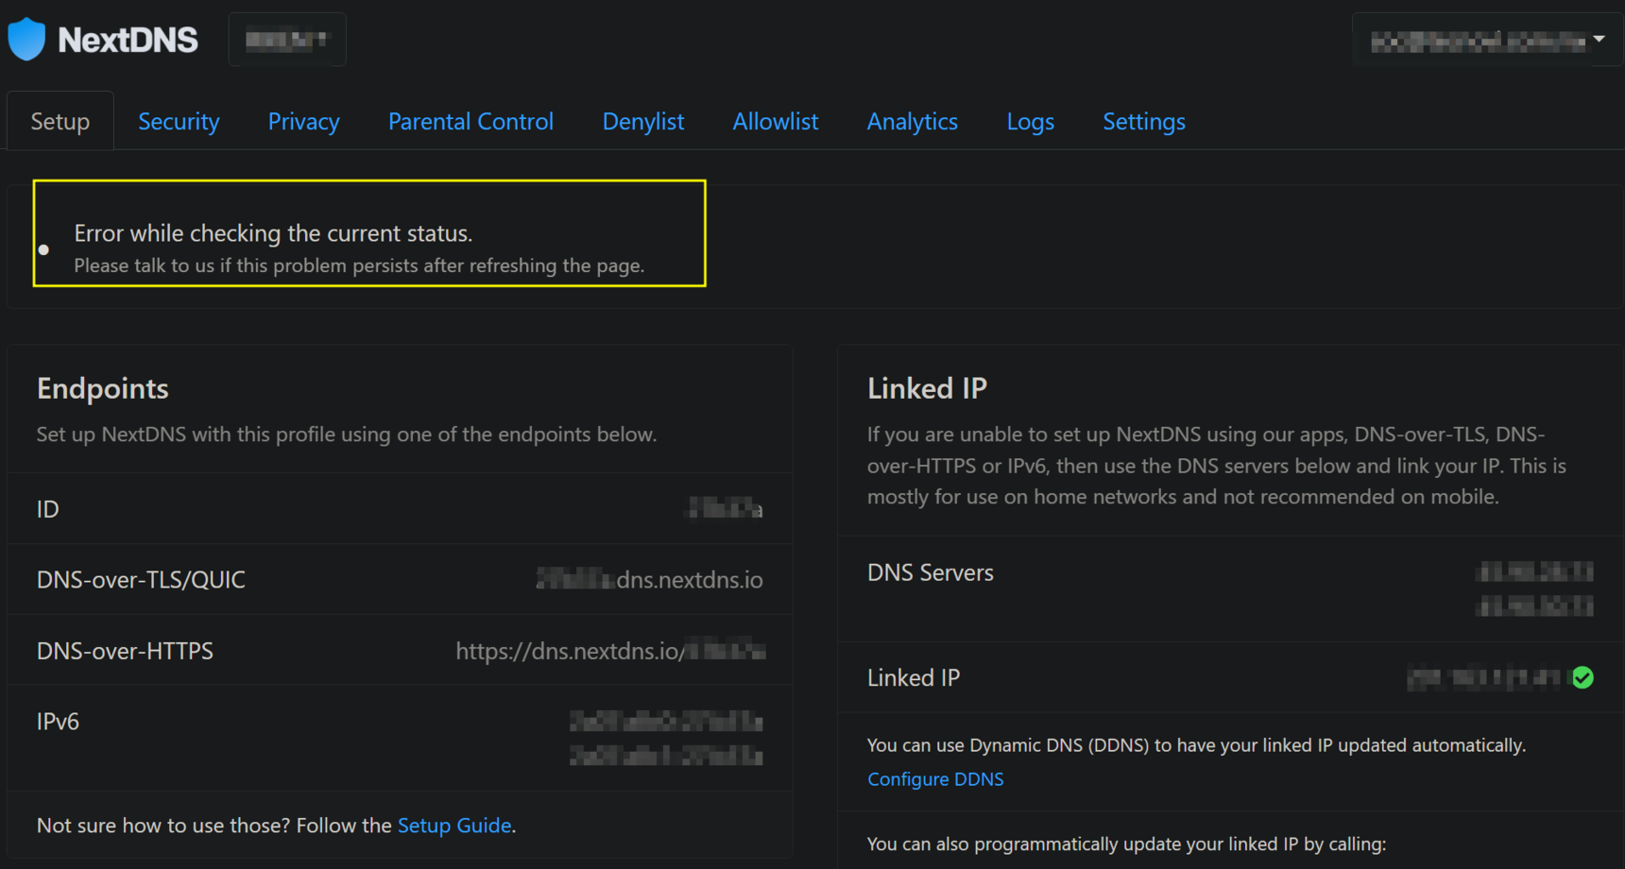
Task: View the Analytics tab
Action: click(x=913, y=121)
